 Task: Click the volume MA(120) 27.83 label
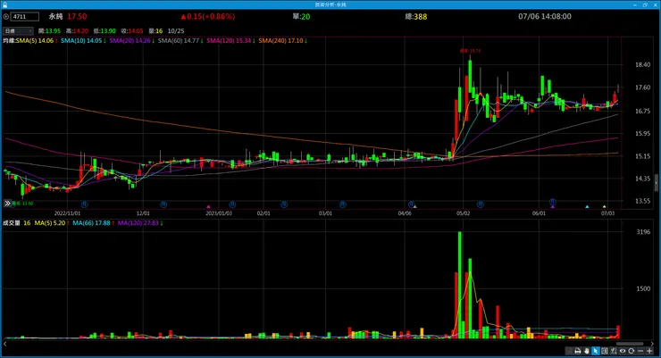tap(138, 223)
